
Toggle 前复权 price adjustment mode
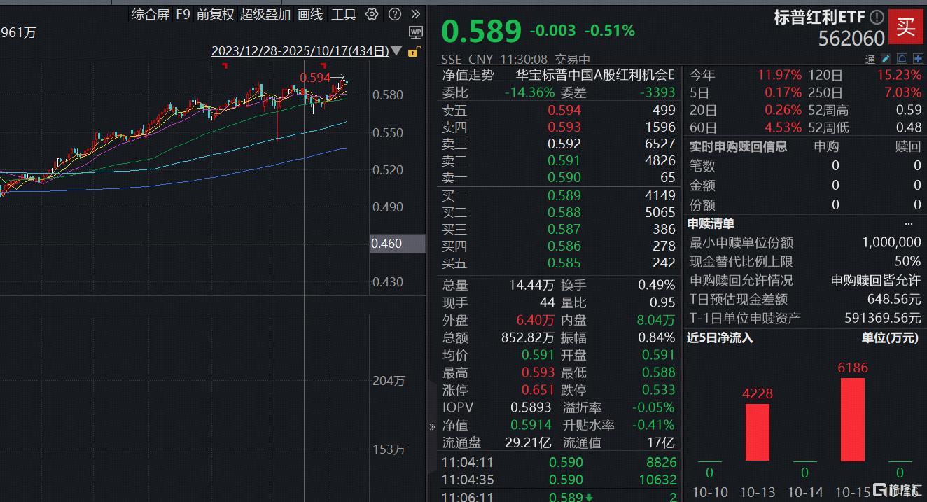coord(215,14)
